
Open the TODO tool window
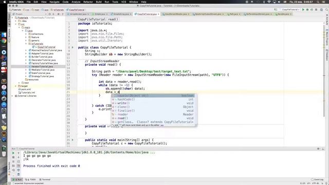click(x=30, y=179)
